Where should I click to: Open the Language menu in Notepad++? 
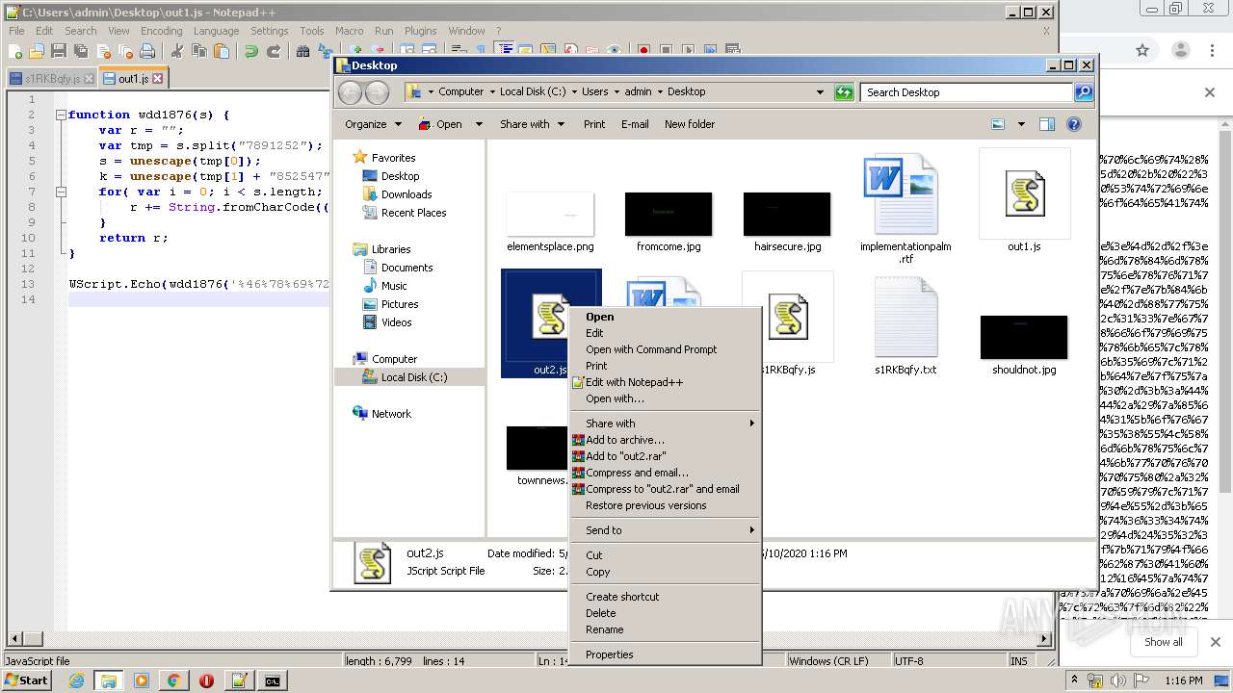(216, 31)
